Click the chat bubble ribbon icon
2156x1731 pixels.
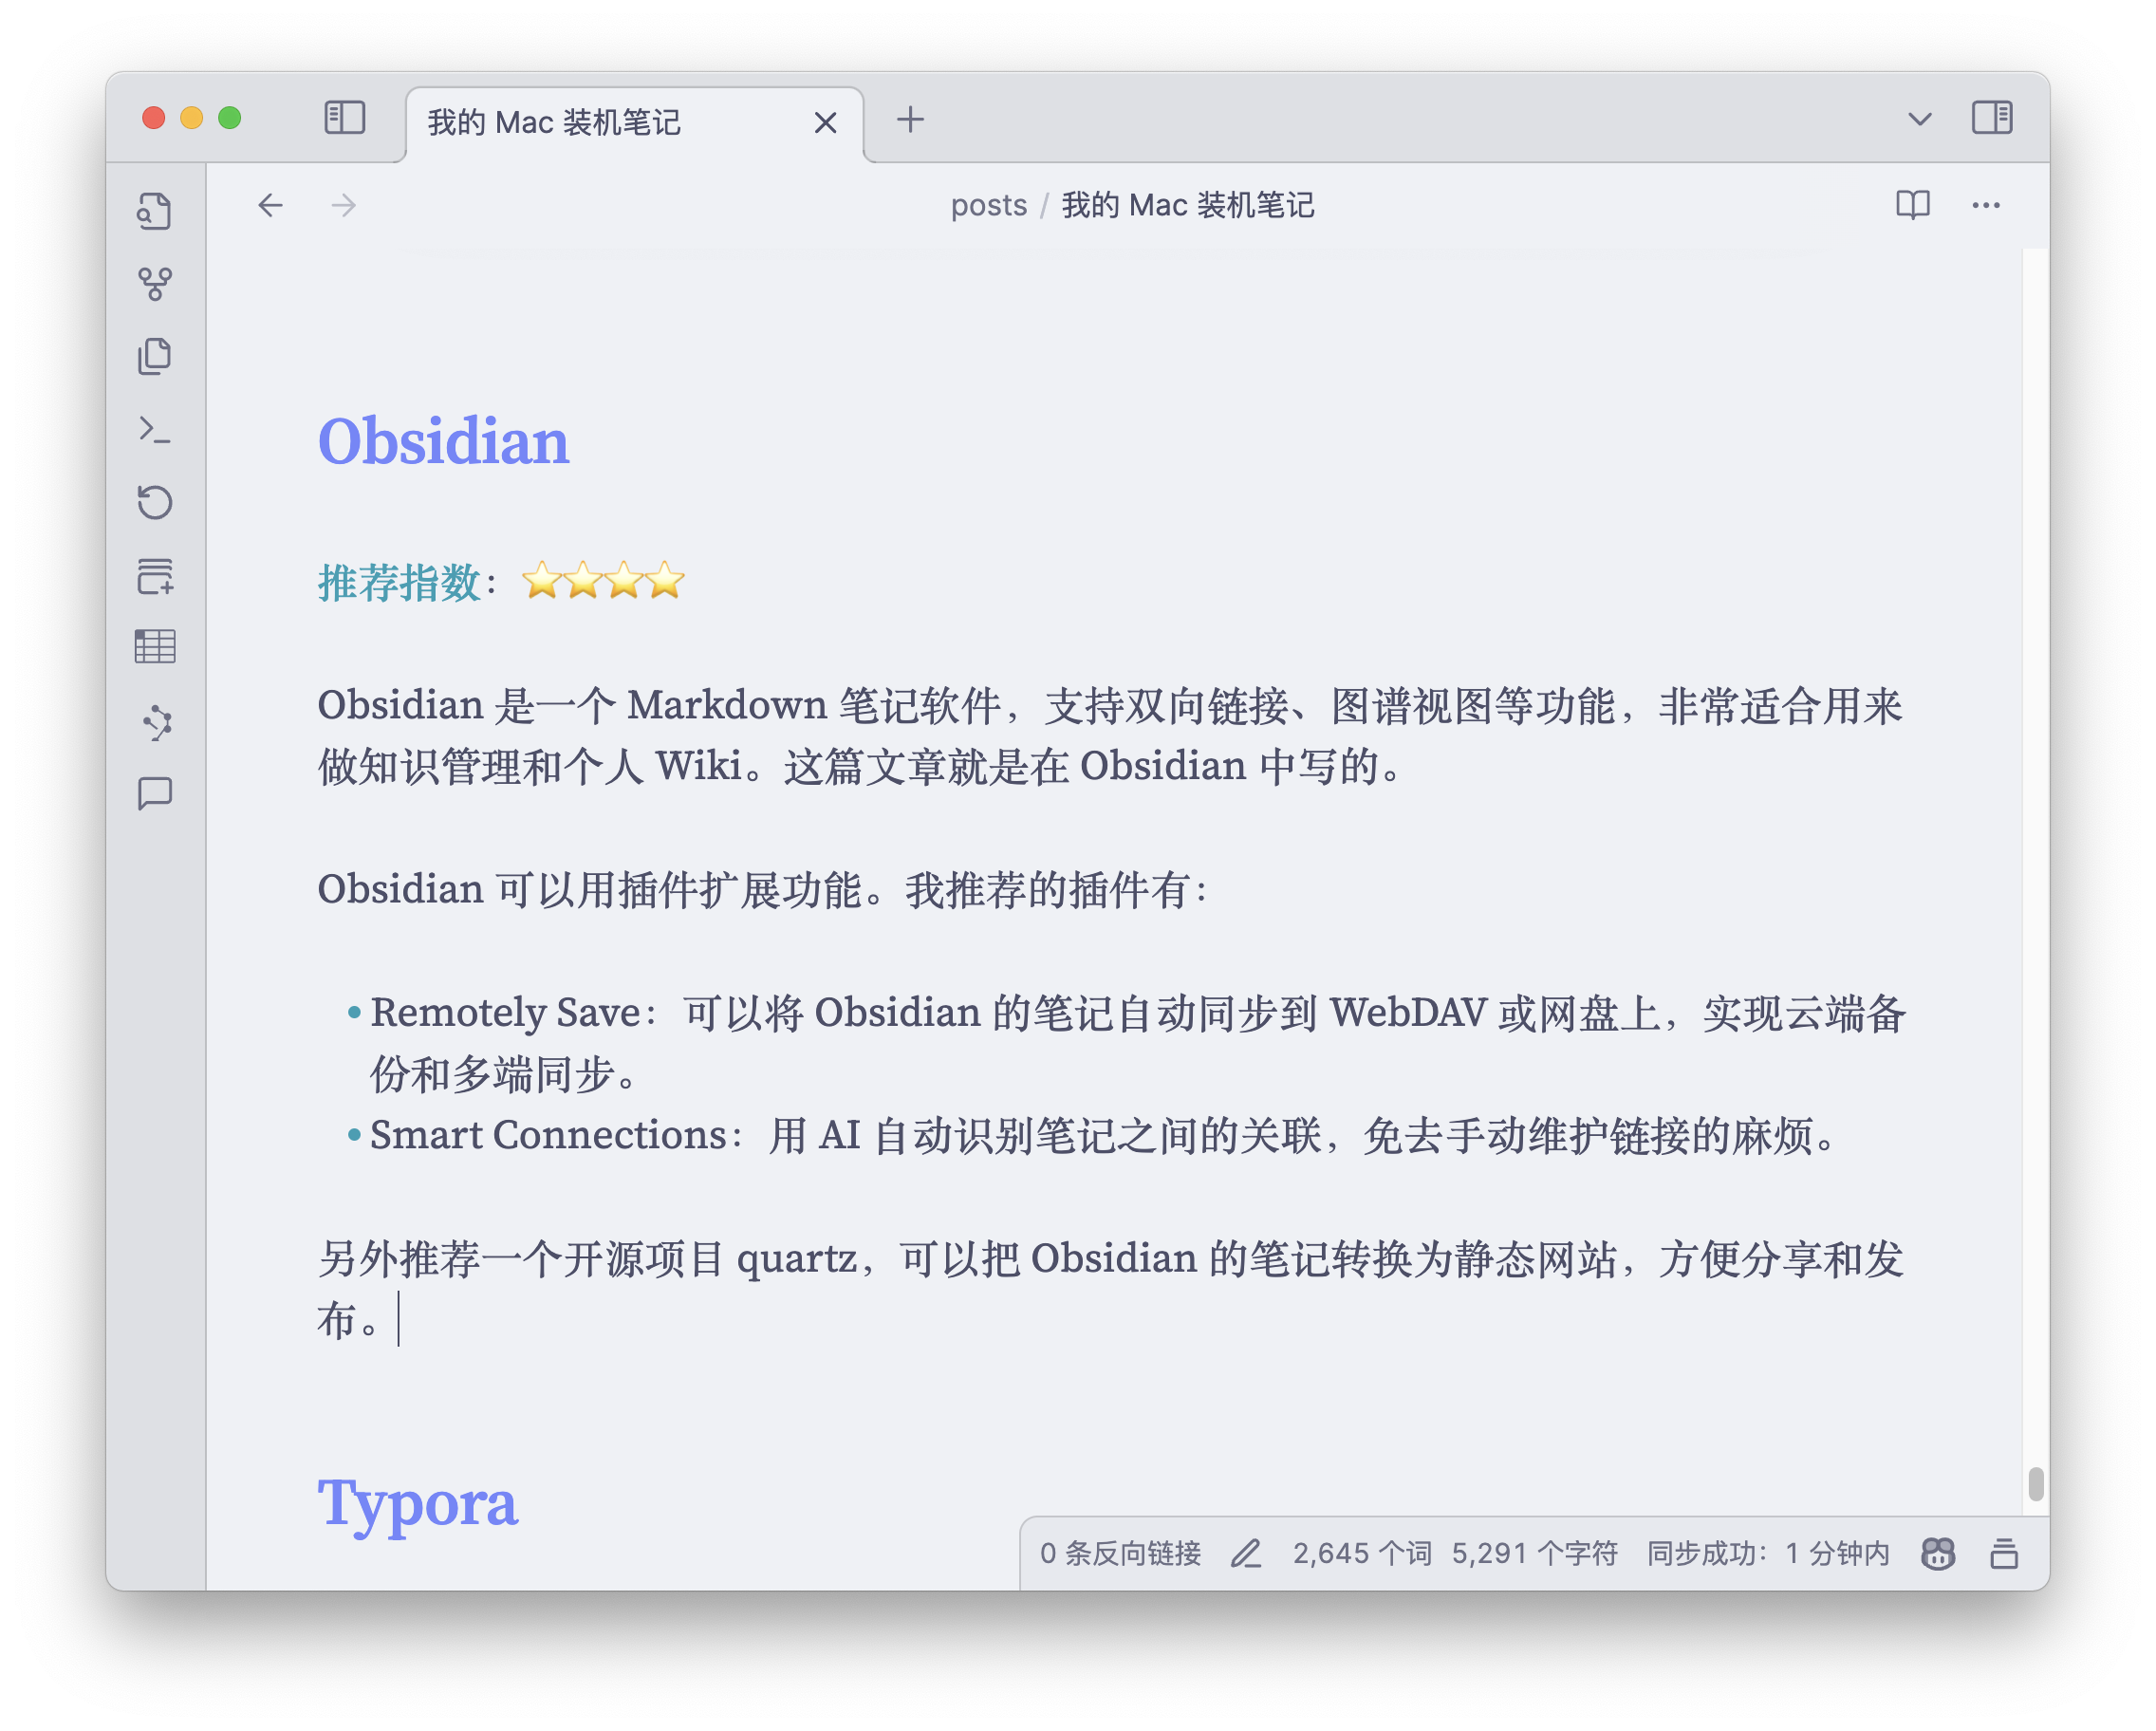point(155,794)
